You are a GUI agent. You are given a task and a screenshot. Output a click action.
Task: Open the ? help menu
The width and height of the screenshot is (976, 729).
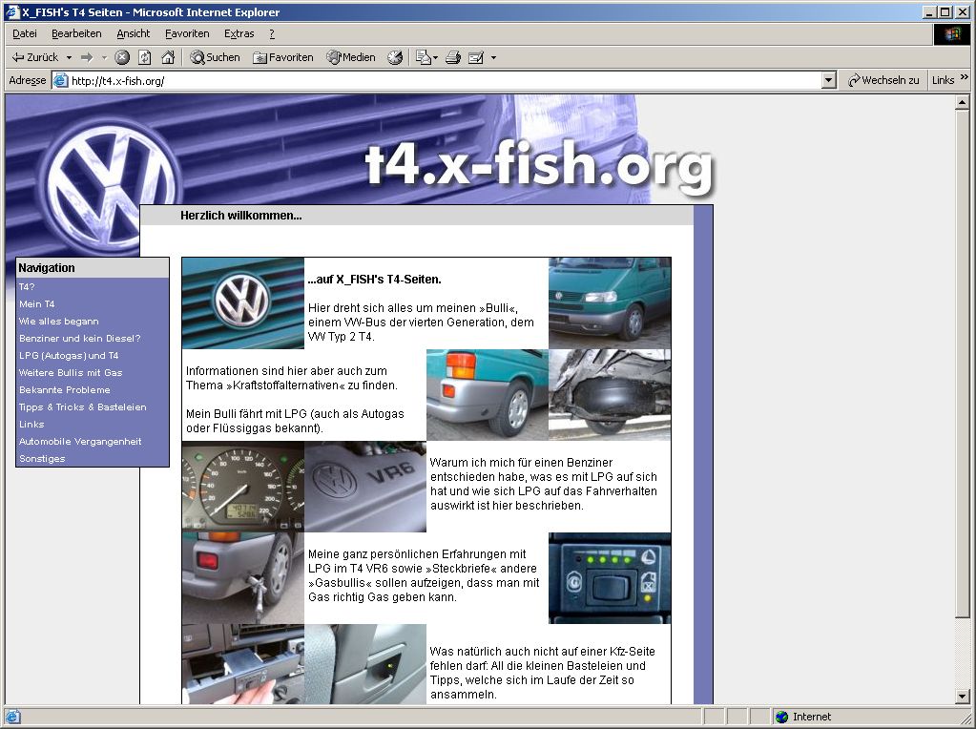[271, 33]
